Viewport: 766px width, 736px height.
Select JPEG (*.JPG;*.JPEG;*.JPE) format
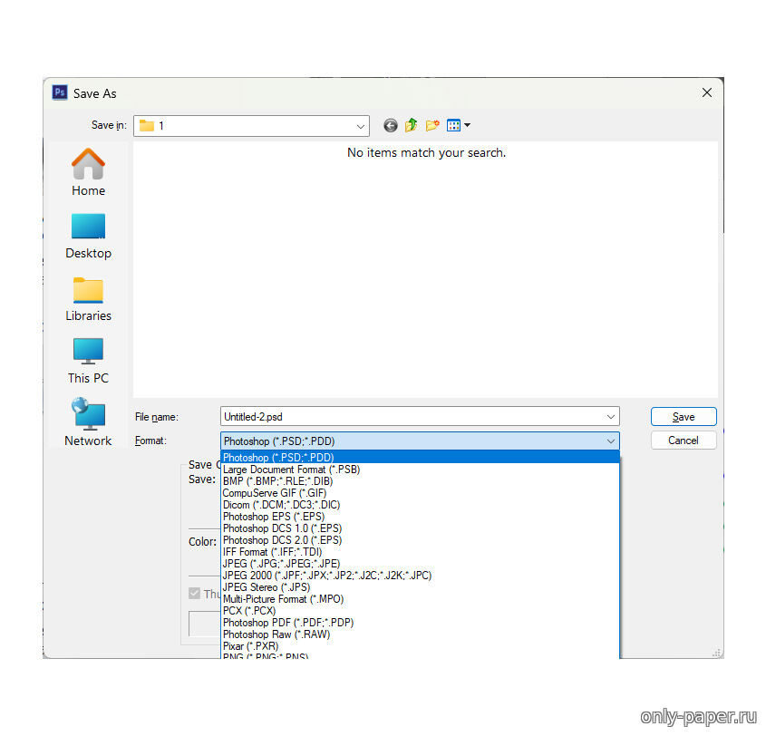[420, 563]
